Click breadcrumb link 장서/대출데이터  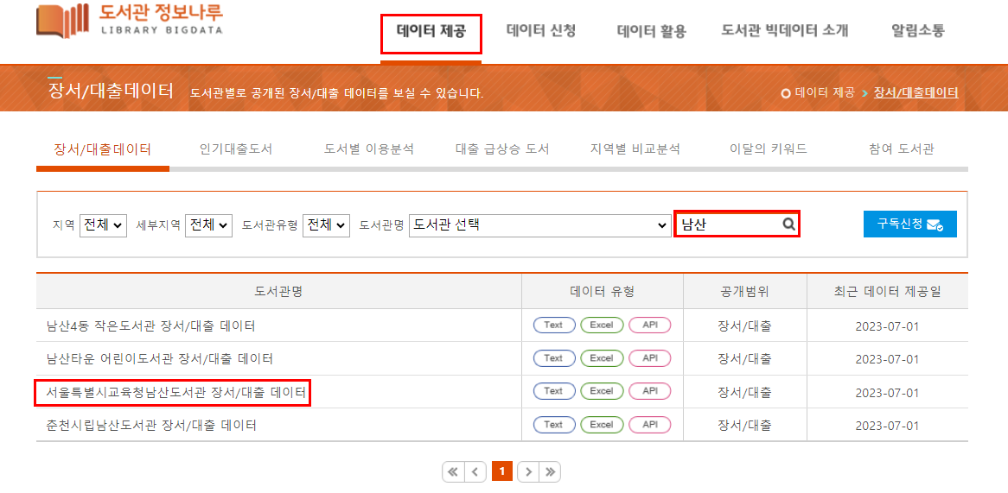916,93
